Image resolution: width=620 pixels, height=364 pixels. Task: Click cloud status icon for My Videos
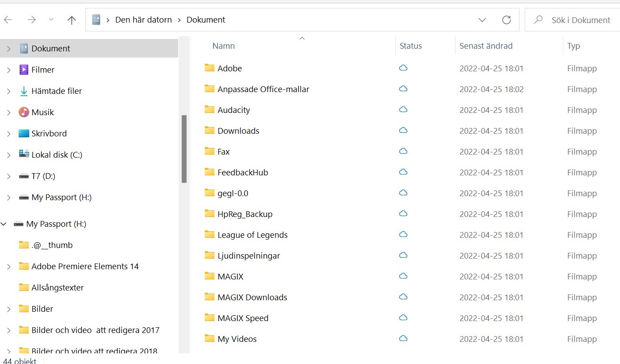[x=403, y=338]
